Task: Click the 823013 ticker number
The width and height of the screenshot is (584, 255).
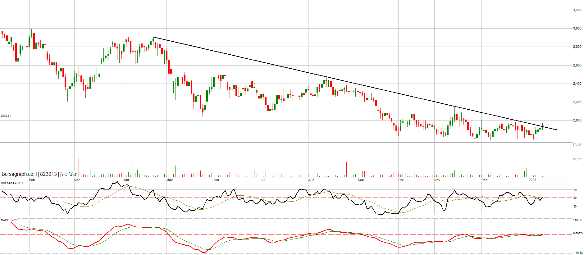Action: (48, 174)
